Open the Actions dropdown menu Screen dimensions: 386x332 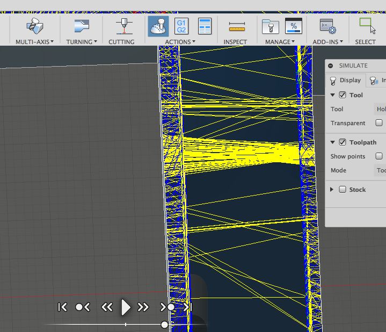[x=180, y=42]
